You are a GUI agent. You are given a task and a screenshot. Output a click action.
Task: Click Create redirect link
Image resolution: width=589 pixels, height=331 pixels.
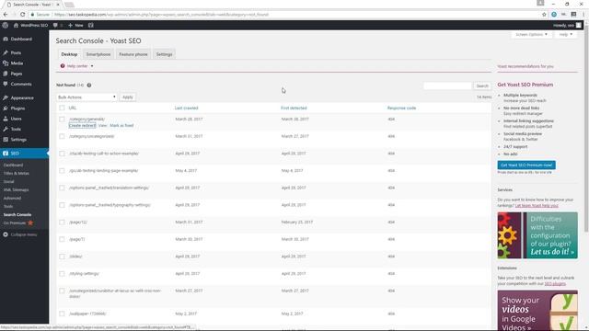pos(82,125)
